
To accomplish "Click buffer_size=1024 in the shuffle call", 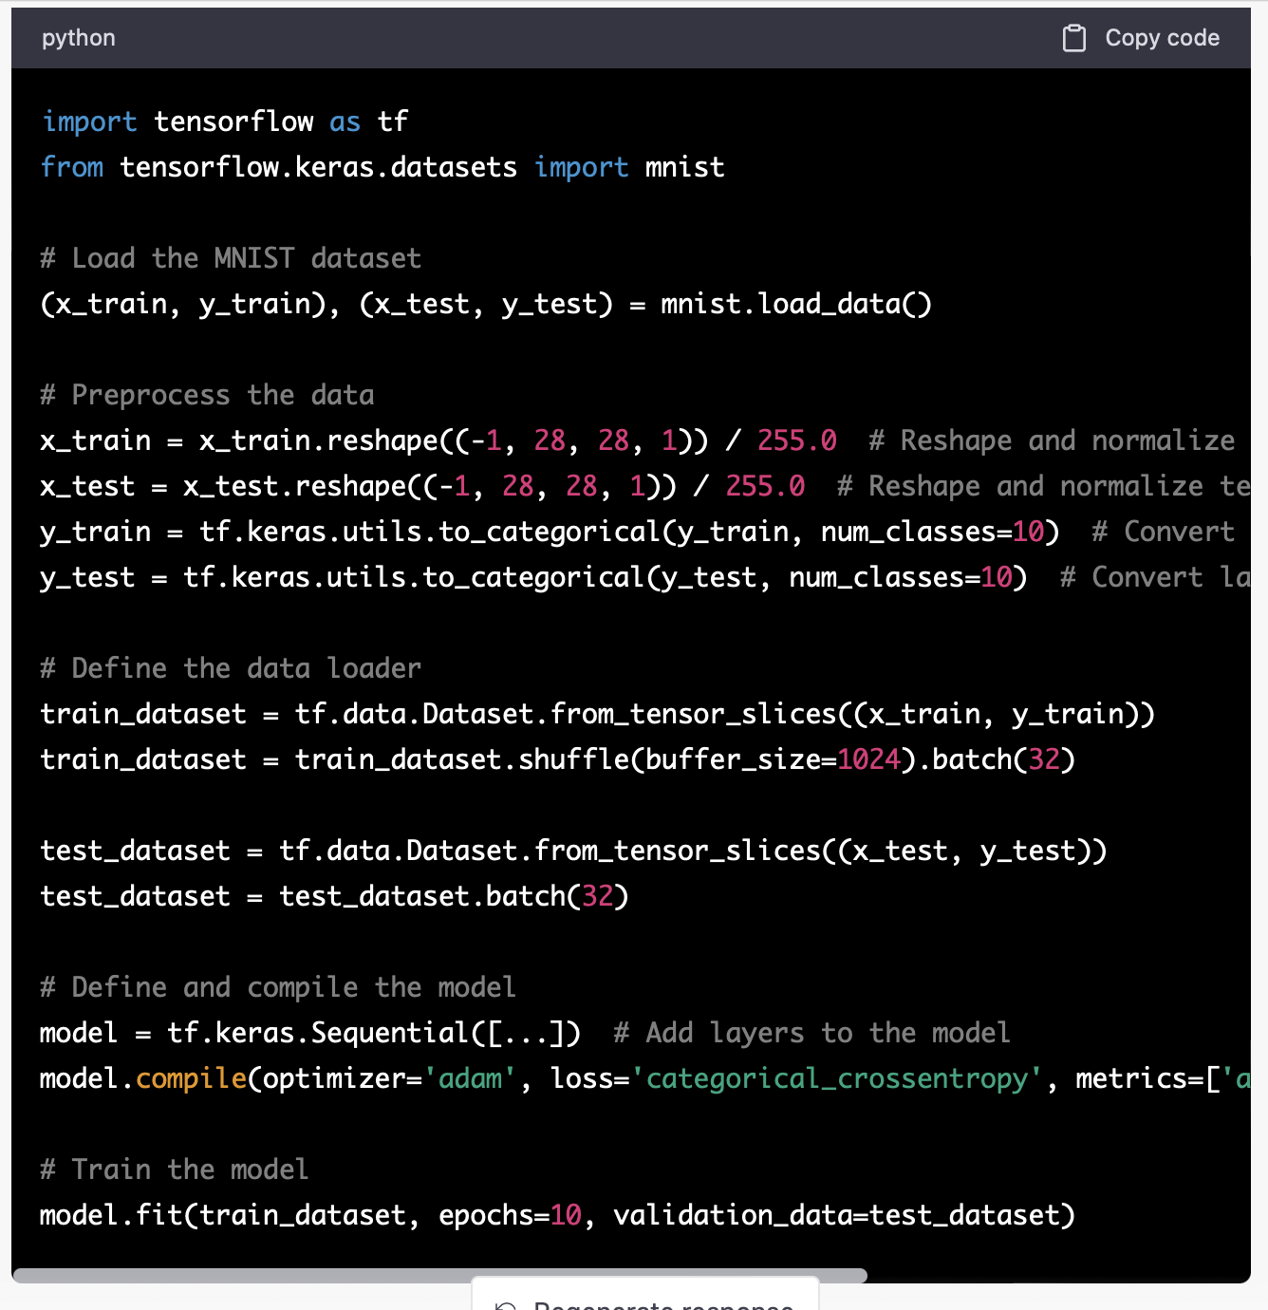I will (773, 759).
